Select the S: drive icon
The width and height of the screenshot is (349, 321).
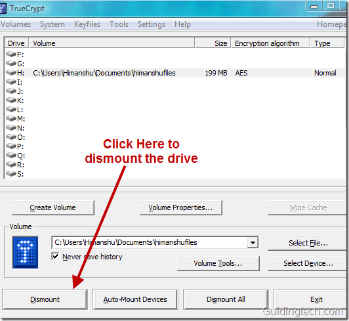(x=11, y=174)
